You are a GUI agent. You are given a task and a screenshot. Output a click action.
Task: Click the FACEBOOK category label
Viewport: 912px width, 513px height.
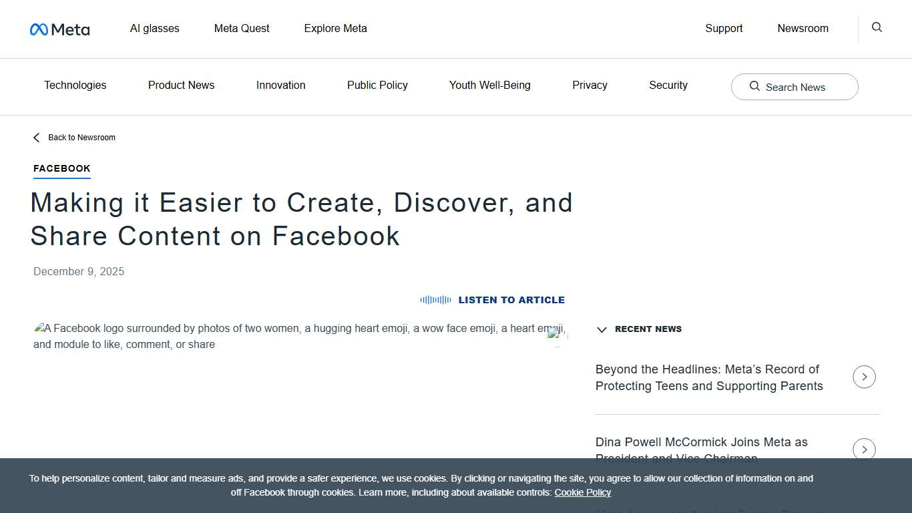tap(61, 168)
